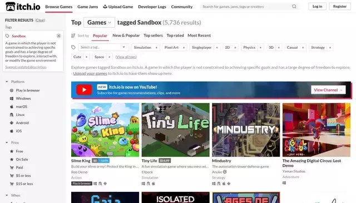
Task: Go to Community section
Action: coord(182,7)
